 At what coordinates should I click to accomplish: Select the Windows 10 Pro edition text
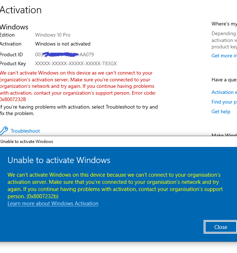pos(53,35)
